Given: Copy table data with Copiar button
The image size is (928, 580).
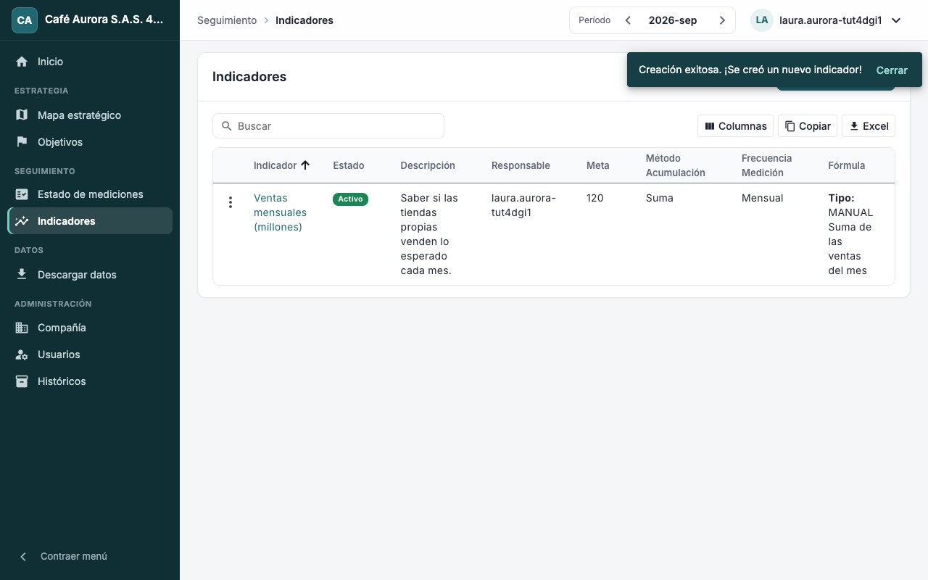Looking at the screenshot, I should click(x=808, y=126).
